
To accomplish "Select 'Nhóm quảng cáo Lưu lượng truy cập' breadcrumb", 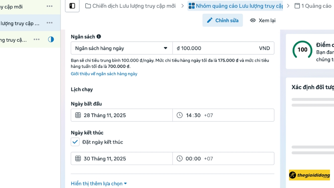I will tap(235, 6).
